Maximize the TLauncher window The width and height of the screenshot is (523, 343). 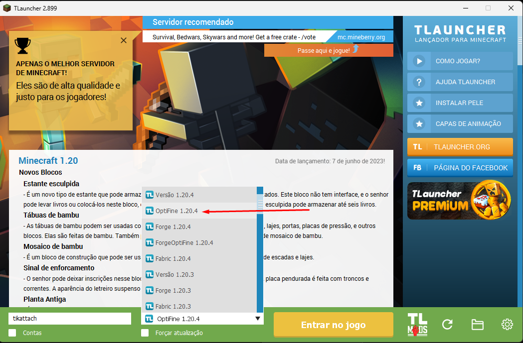point(488,8)
